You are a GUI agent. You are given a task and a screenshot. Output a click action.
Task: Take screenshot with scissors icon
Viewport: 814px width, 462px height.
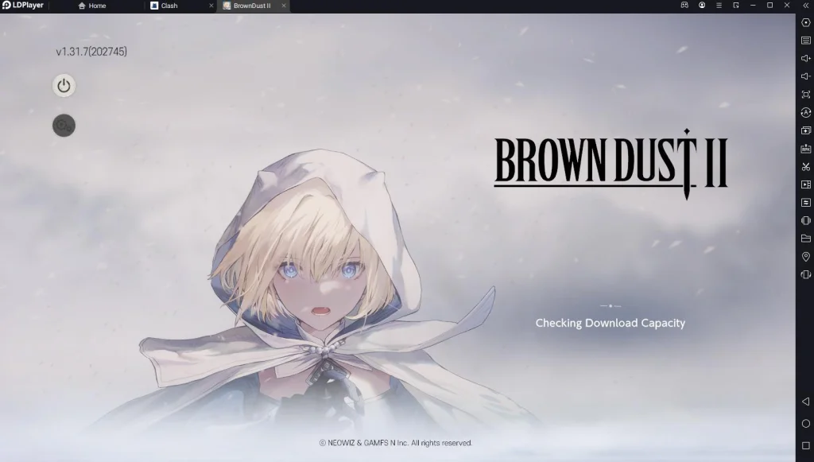click(x=806, y=167)
